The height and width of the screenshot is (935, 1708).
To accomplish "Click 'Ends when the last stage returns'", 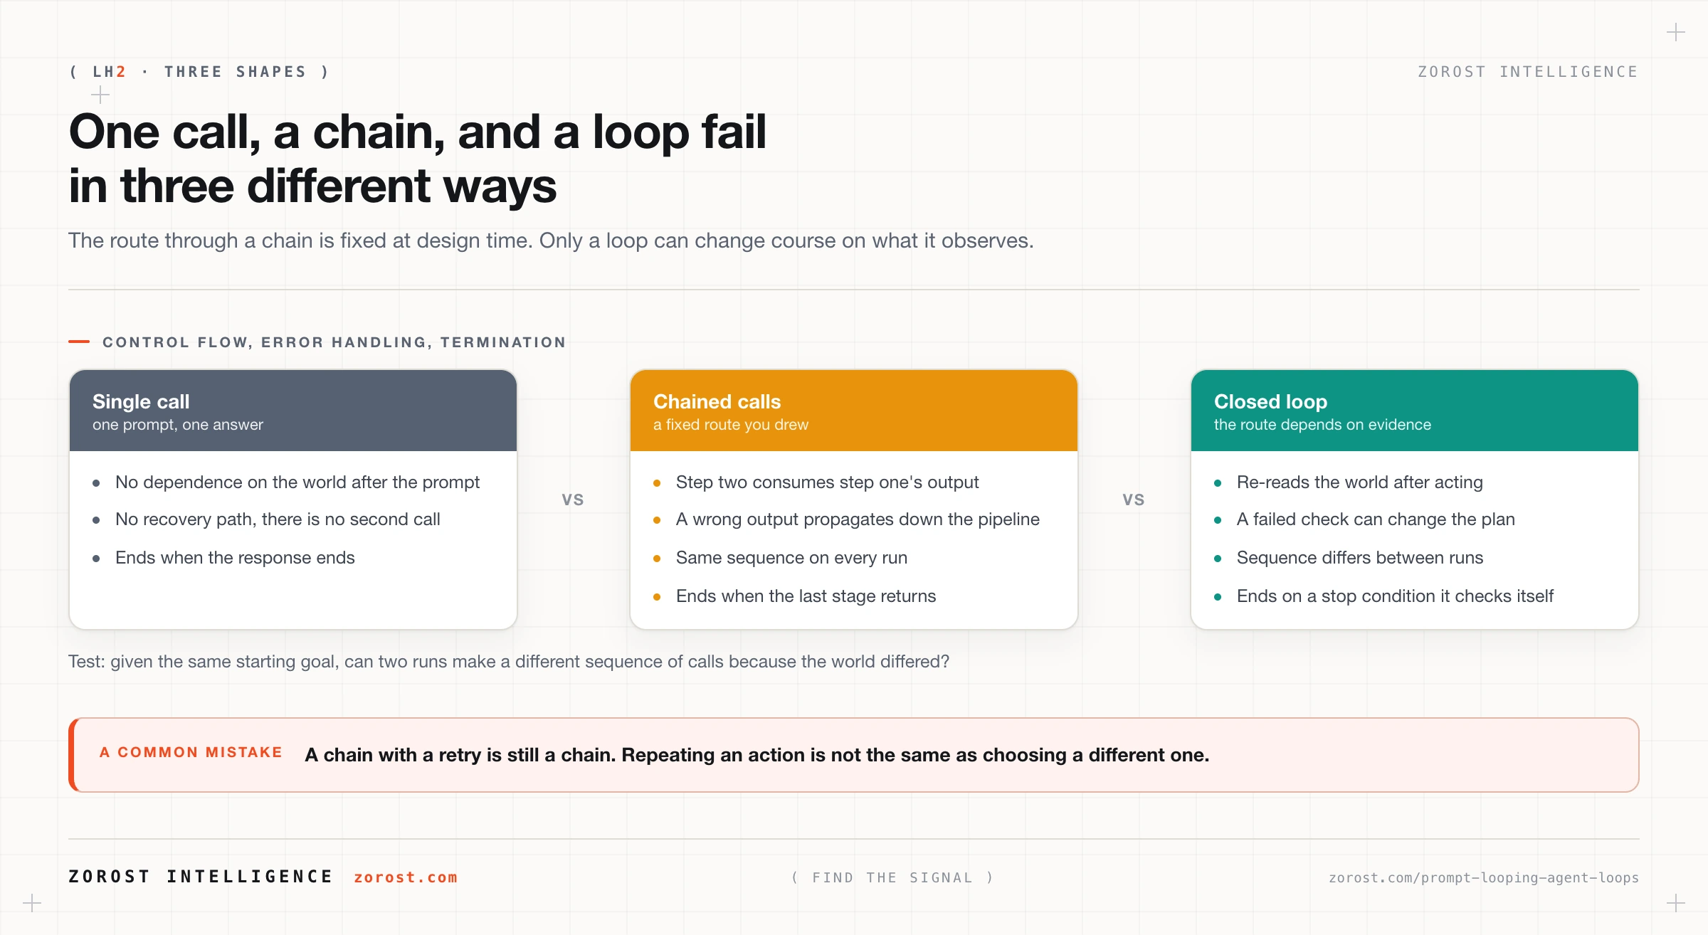I will (x=806, y=596).
